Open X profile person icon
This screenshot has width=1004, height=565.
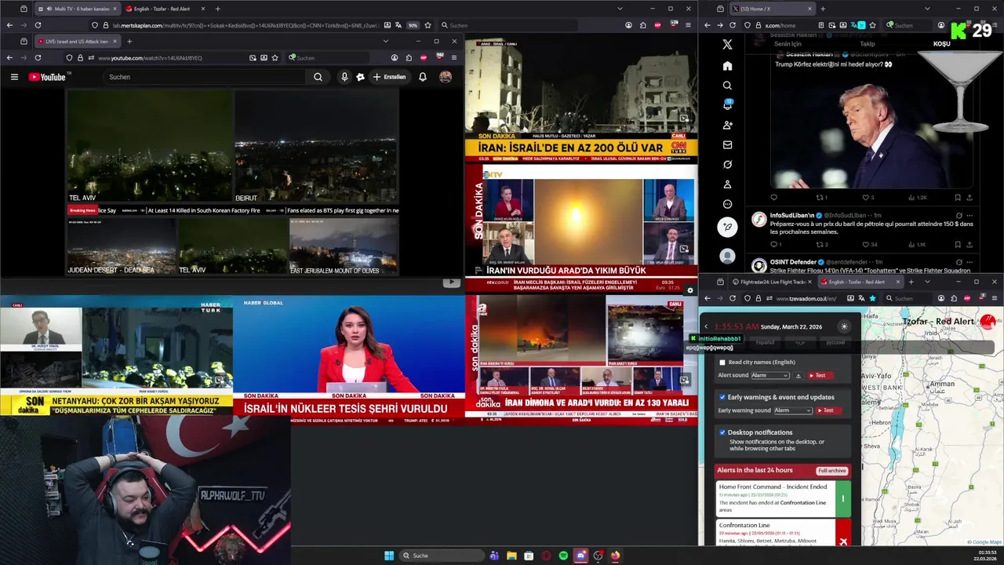(727, 184)
